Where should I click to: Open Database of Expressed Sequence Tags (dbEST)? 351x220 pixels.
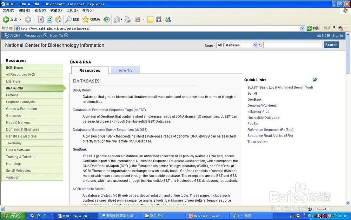point(109,110)
